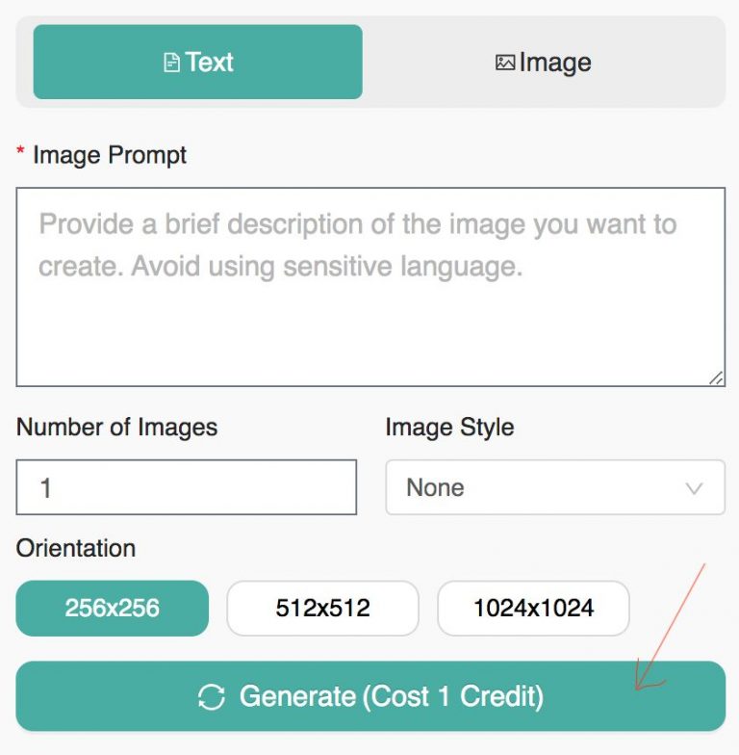Click the document icon on Text tab
This screenshot has width=739, height=755.
[x=171, y=63]
